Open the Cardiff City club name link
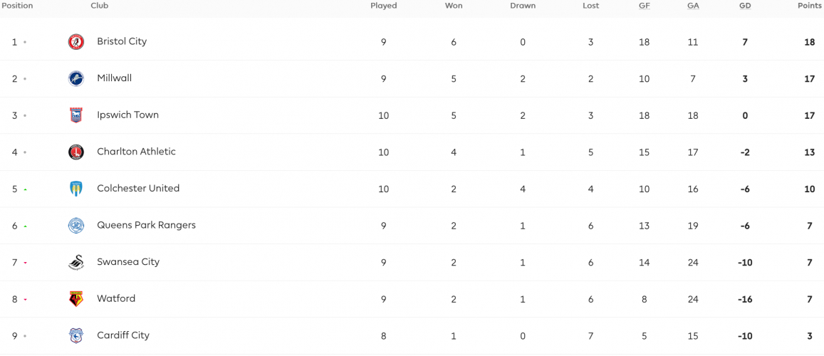Screen dimensions: 824x356 click(123, 335)
